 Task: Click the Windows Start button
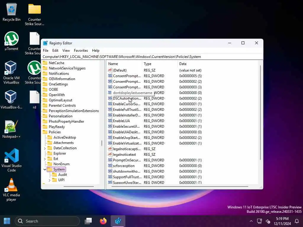pyautogui.click(x=7, y=221)
